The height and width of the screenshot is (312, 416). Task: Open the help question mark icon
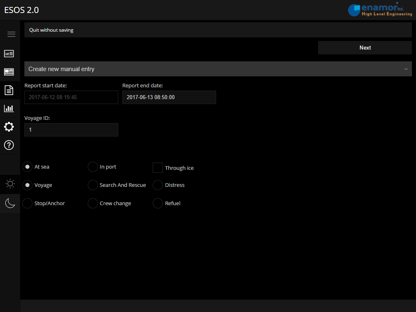(x=9, y=145)
